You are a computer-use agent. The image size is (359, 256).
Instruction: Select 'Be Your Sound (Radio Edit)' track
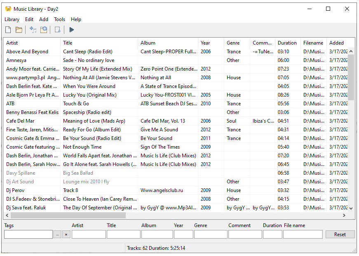92,138
